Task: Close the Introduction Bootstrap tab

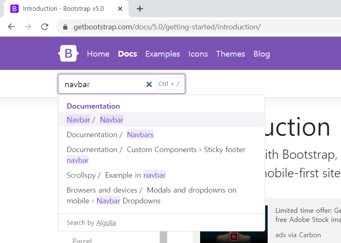Action: (120, 9)
